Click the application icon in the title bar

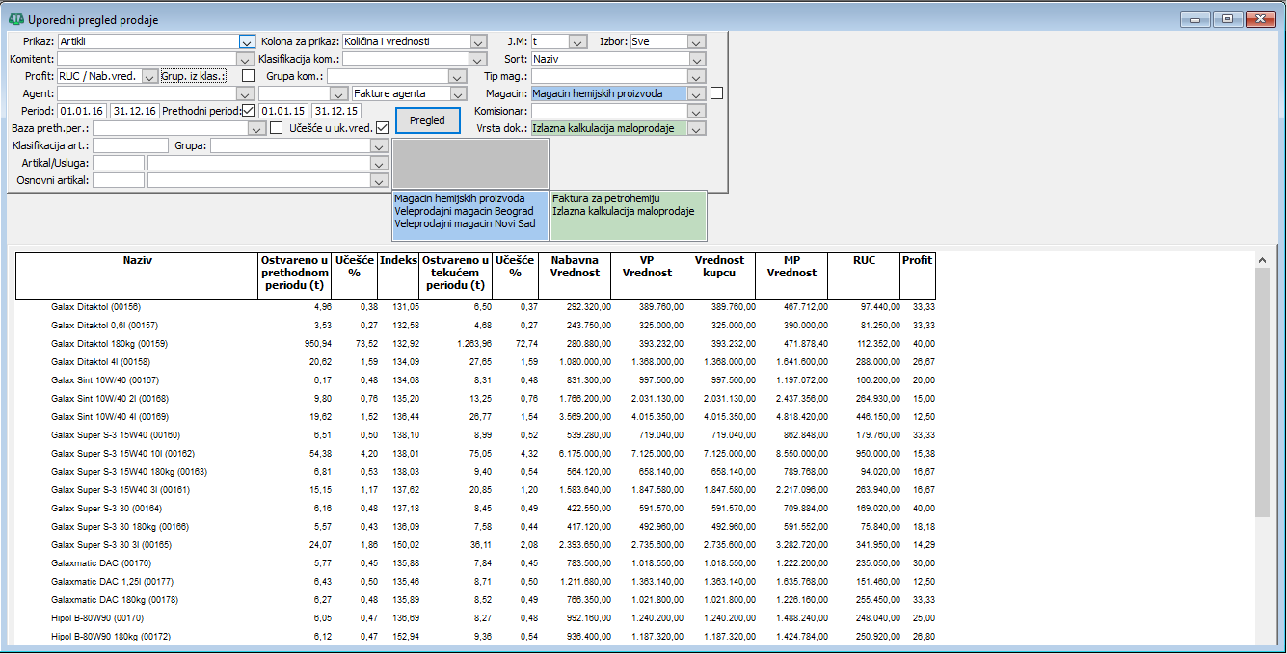(15, 19)
